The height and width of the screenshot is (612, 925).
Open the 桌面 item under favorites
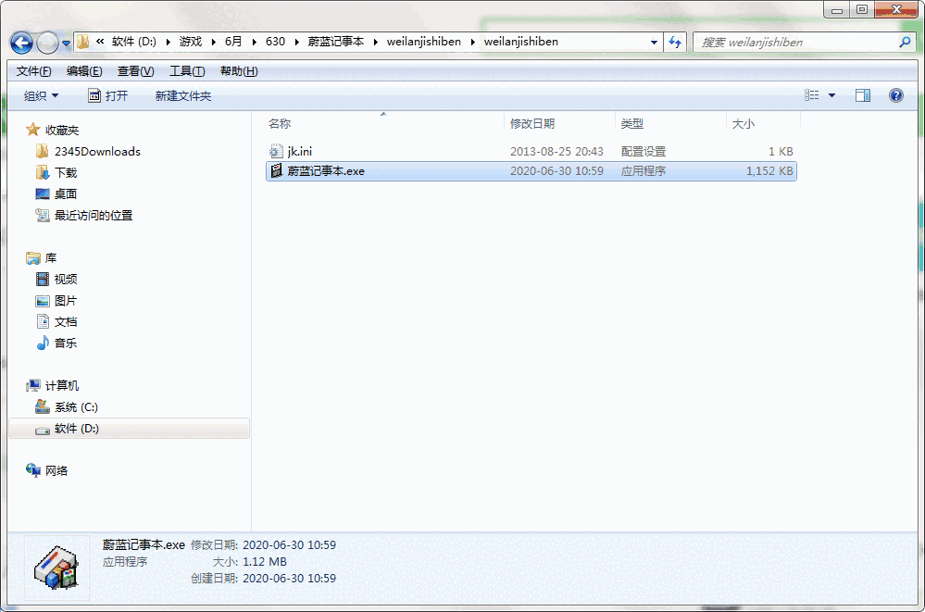point(65,193)
